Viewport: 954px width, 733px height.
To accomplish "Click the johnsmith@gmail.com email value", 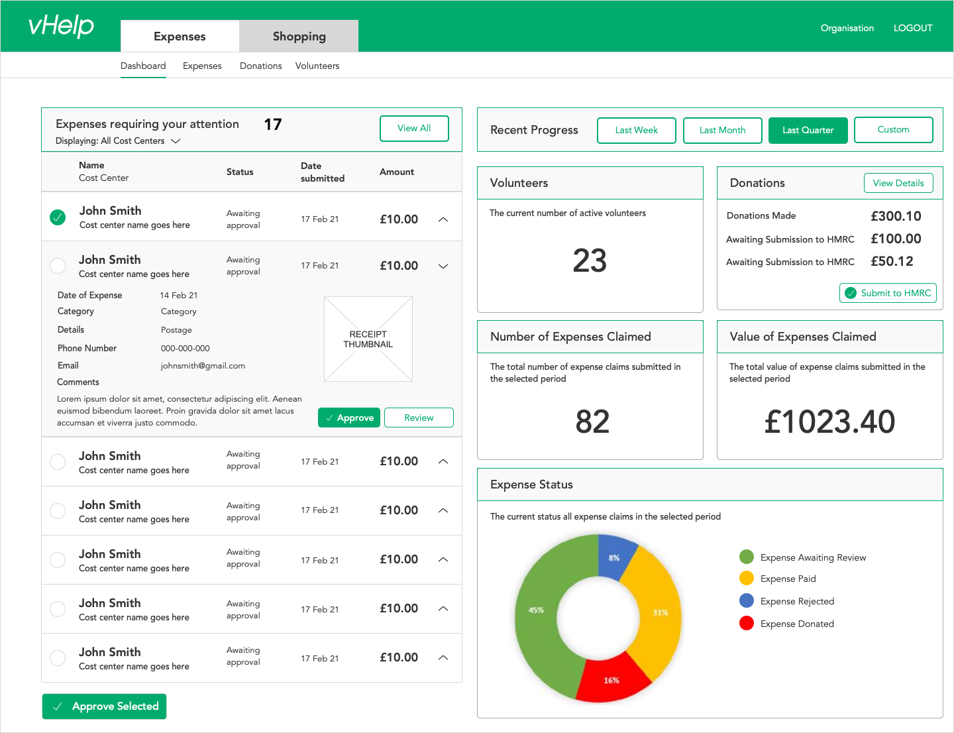I will [x=203, y=366].
